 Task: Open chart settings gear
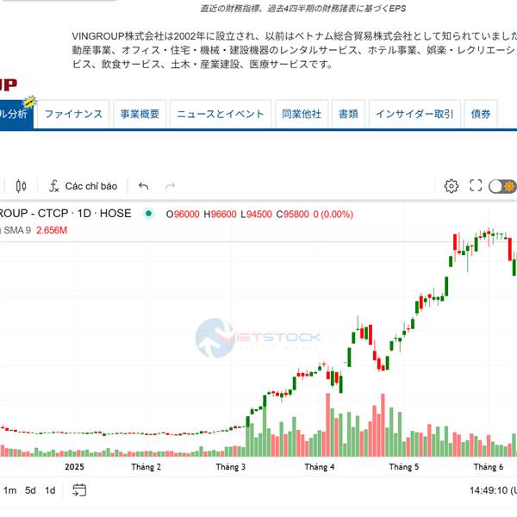click(x=451, y=186)
